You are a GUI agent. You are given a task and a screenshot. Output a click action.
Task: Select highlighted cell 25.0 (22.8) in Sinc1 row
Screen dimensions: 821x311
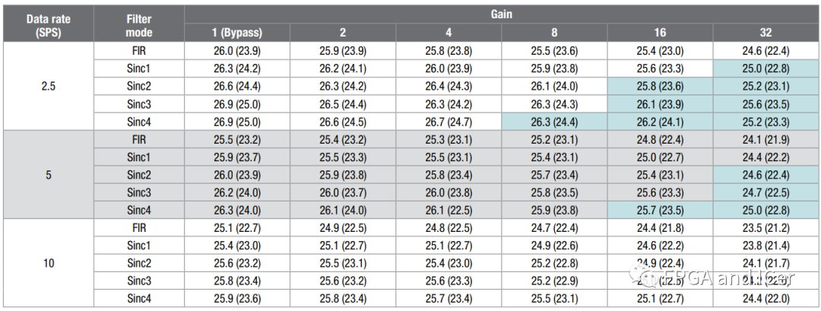pos(766,69)
